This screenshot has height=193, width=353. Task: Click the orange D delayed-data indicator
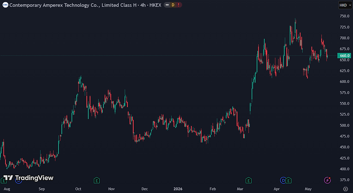tap(173, 5)
